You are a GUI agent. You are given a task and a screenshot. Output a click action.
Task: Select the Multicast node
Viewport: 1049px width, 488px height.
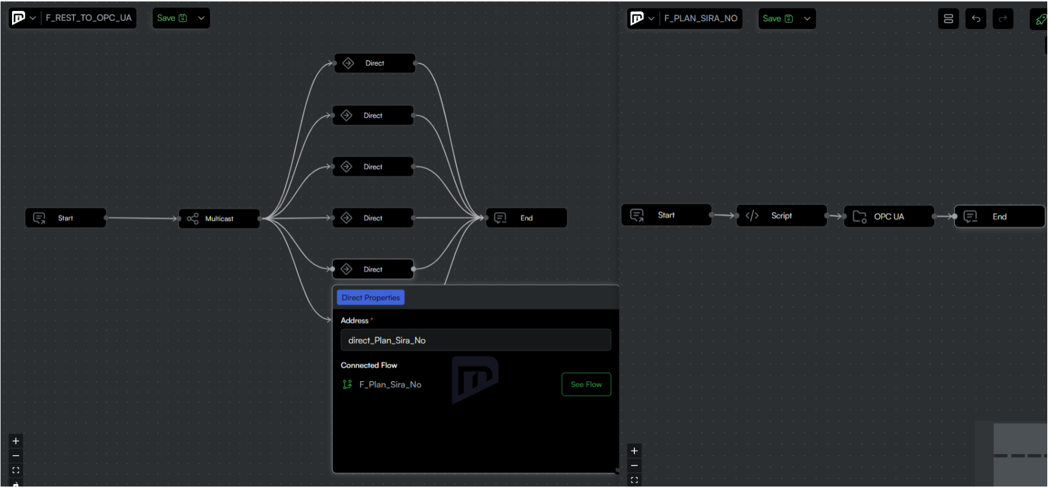coord(219,218)
